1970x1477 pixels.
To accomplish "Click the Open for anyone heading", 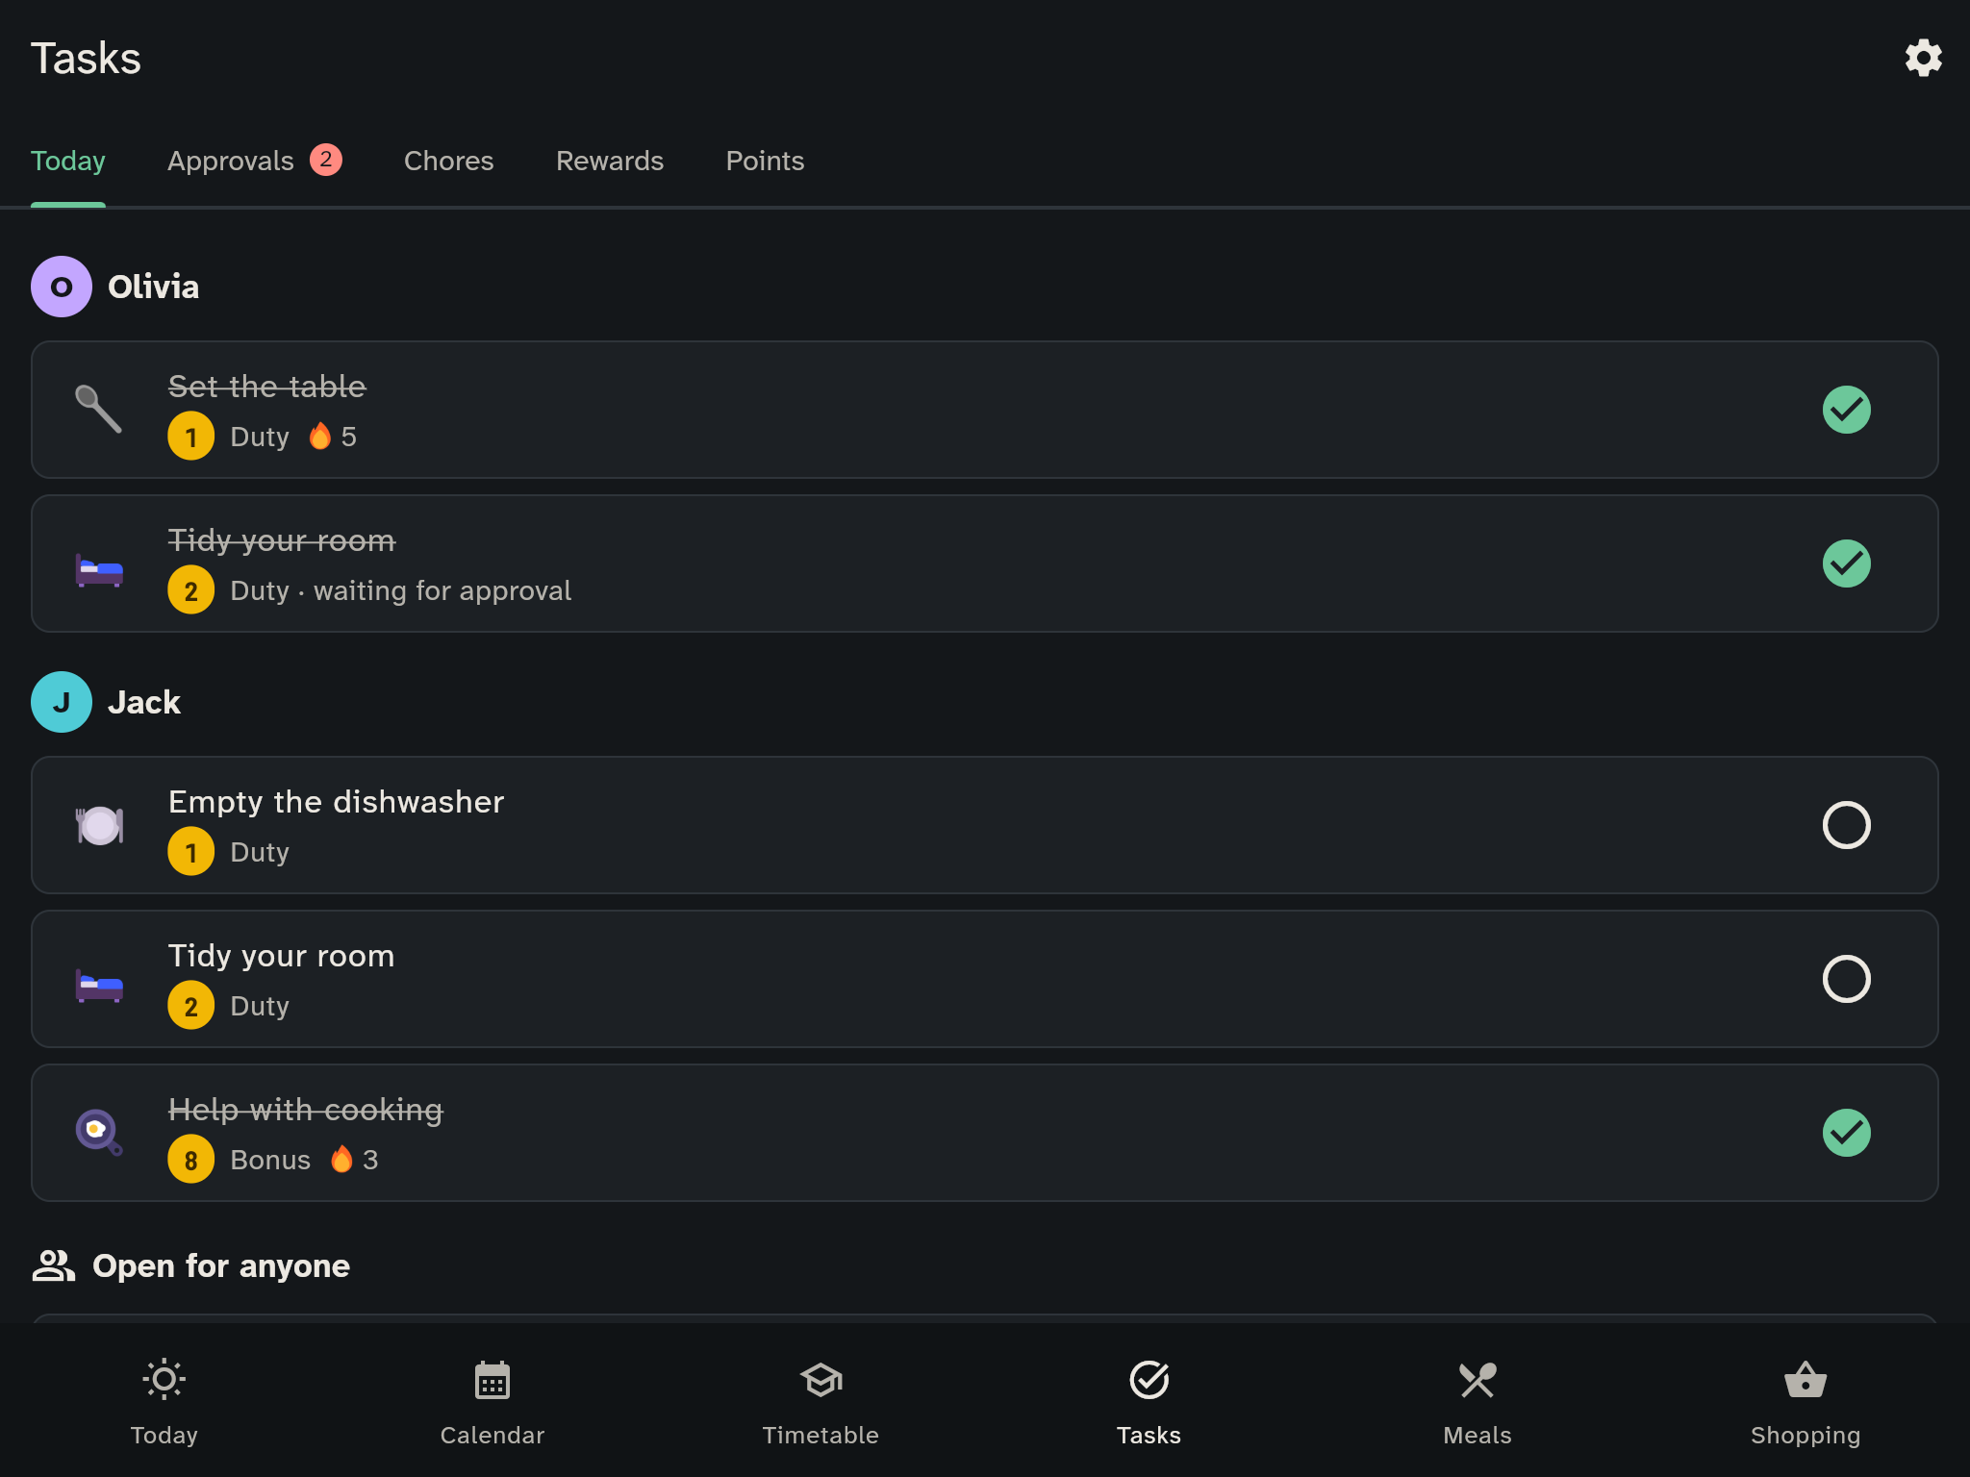I will [x=220, y=1265].
